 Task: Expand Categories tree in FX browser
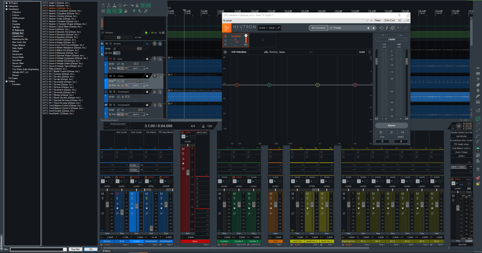[6, 6]
